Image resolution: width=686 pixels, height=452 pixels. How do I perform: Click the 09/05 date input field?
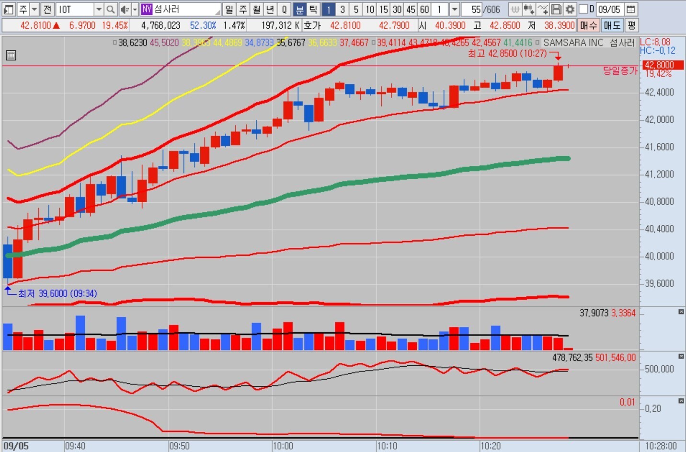[610, 9]
